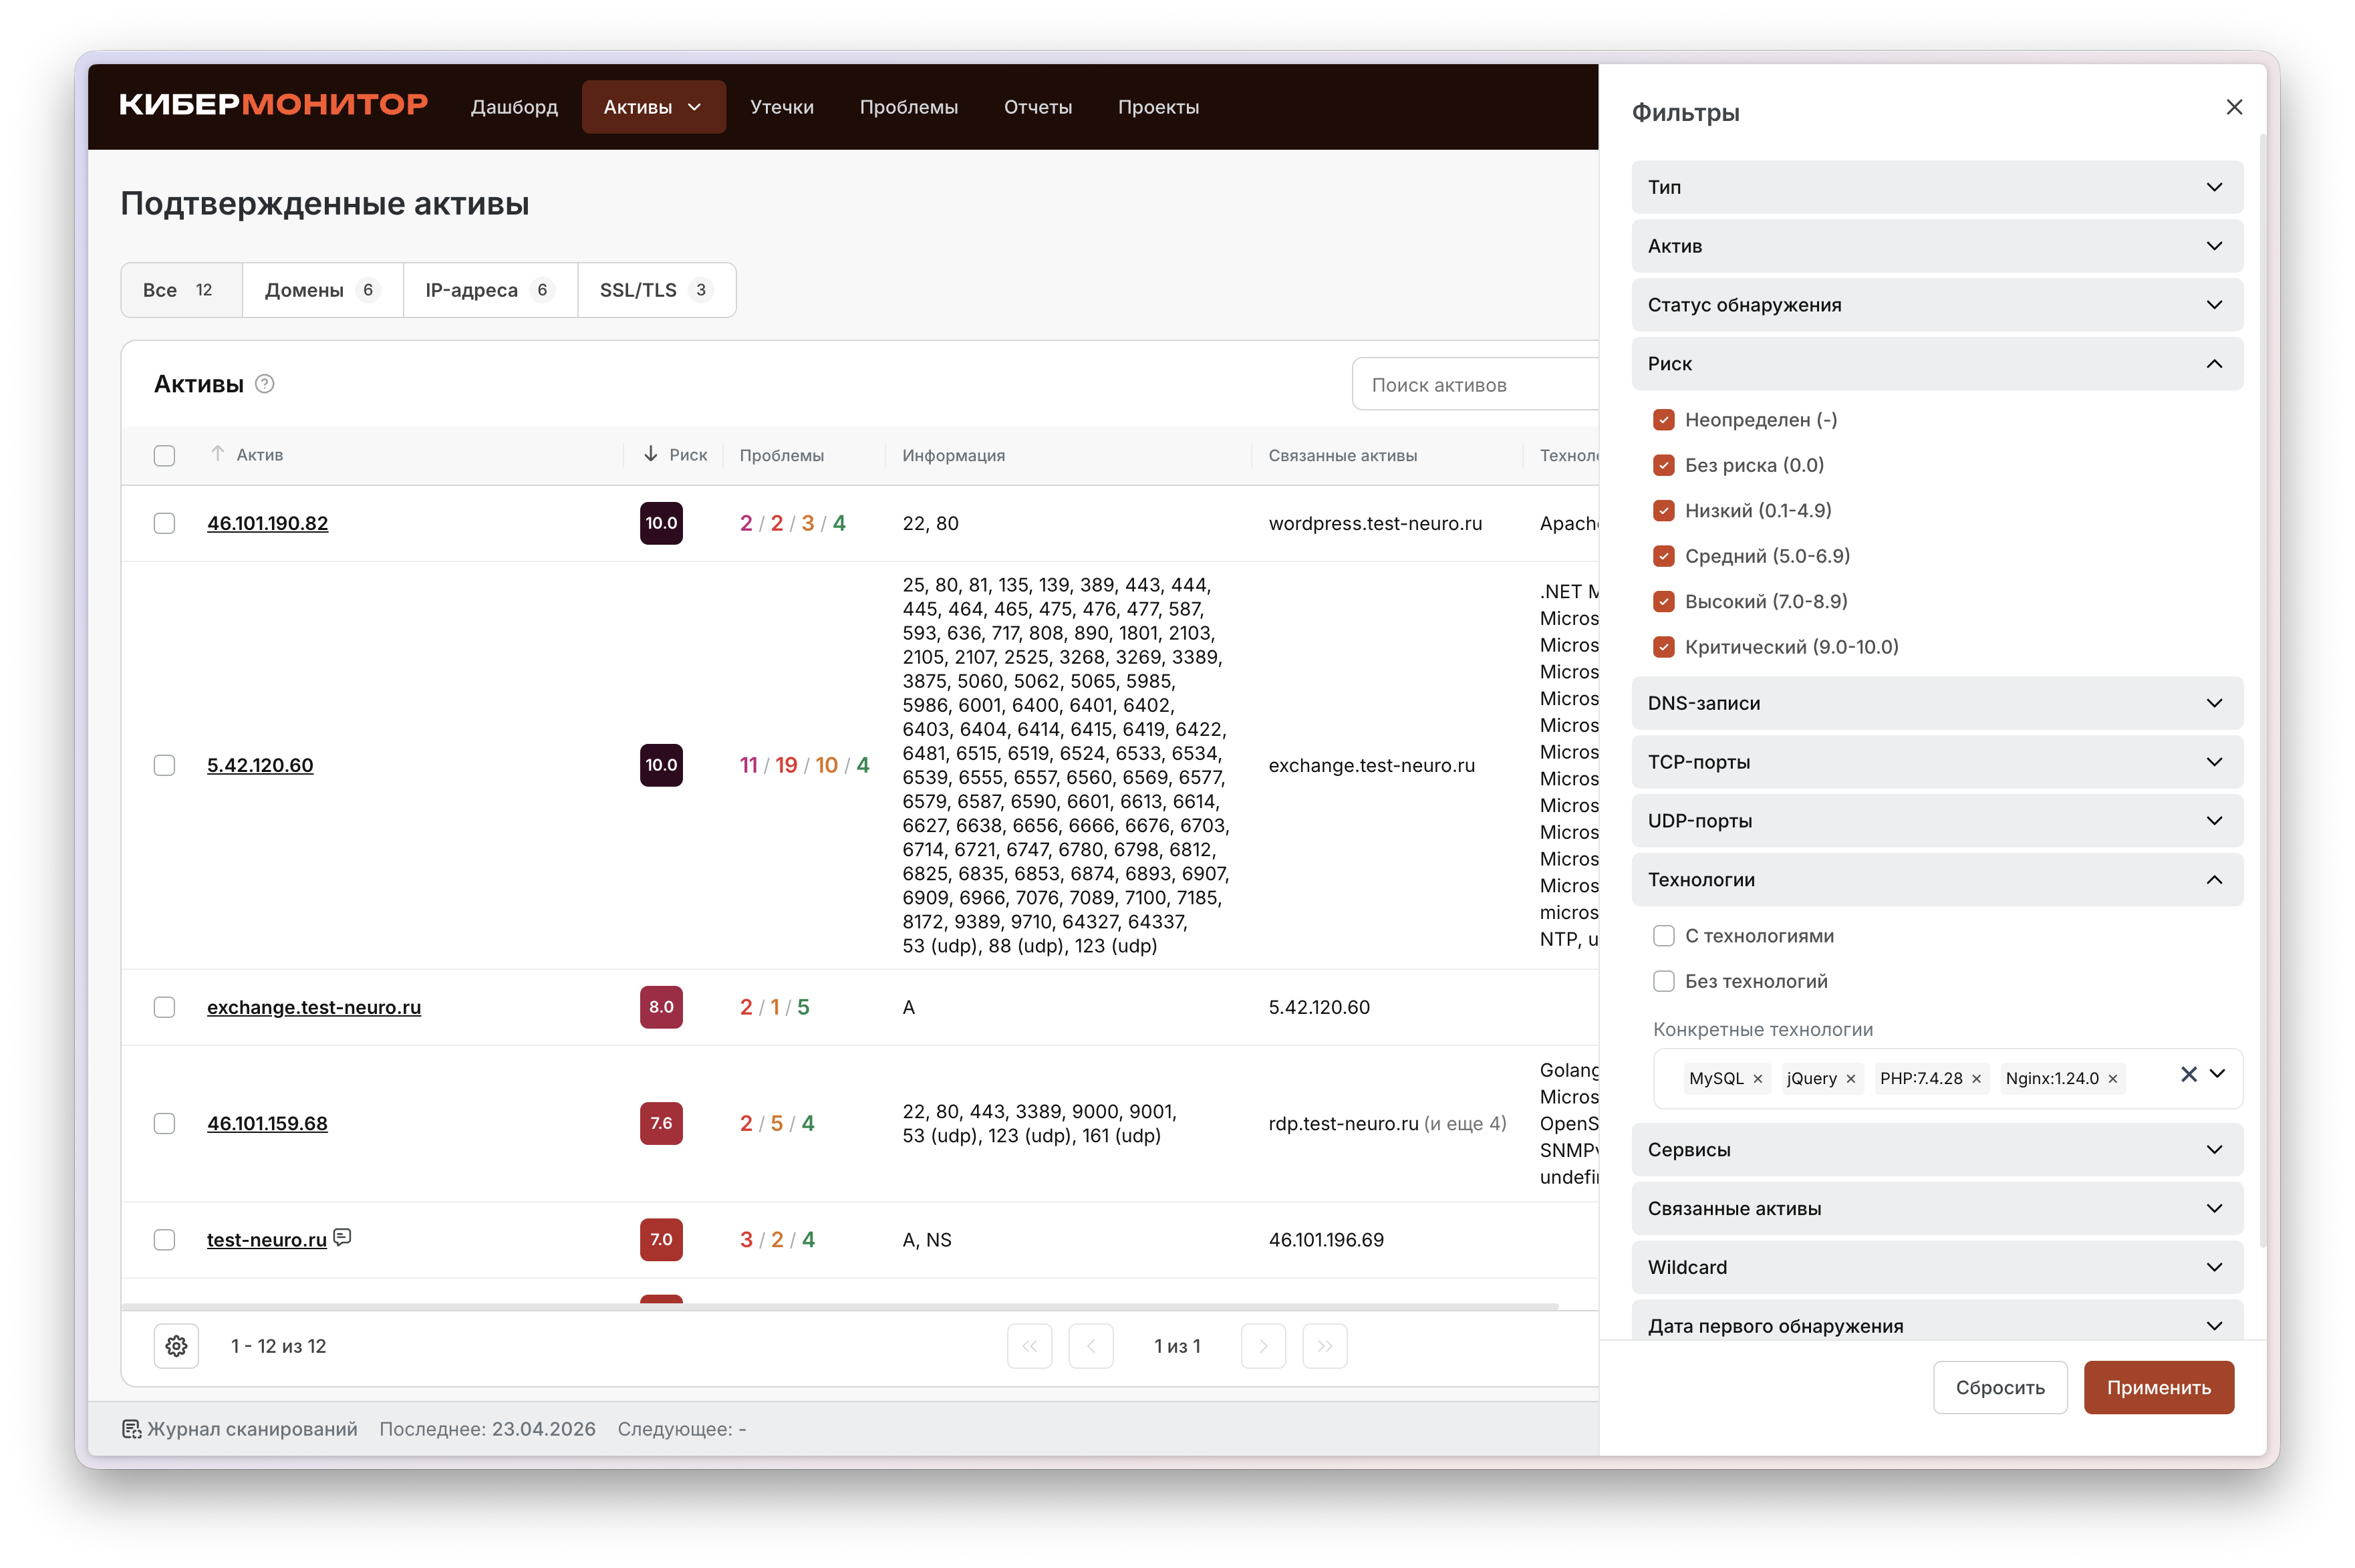The image size is (2355, 1568).
Task: Open the exchange.test-neuro.ru asset link
Action: click(314, 1007)
